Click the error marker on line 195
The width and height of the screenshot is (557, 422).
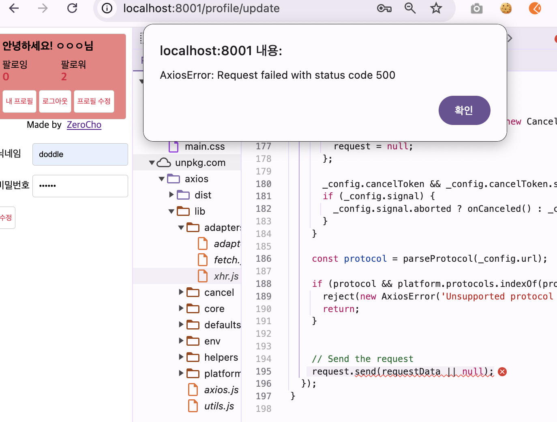click(502, 372)
